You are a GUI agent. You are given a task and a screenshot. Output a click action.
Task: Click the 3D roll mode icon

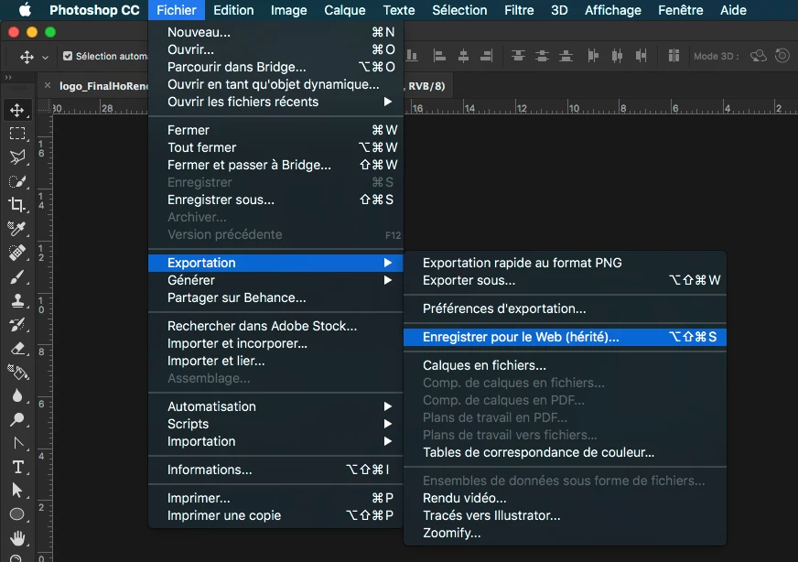tap(782, 56)
